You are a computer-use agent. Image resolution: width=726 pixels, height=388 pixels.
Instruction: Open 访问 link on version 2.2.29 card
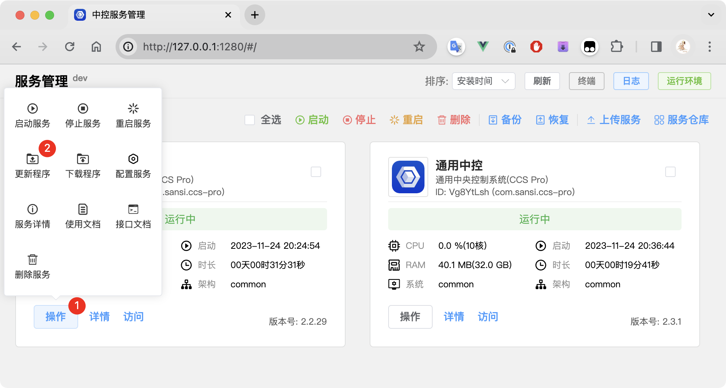(x=134, y=317)
